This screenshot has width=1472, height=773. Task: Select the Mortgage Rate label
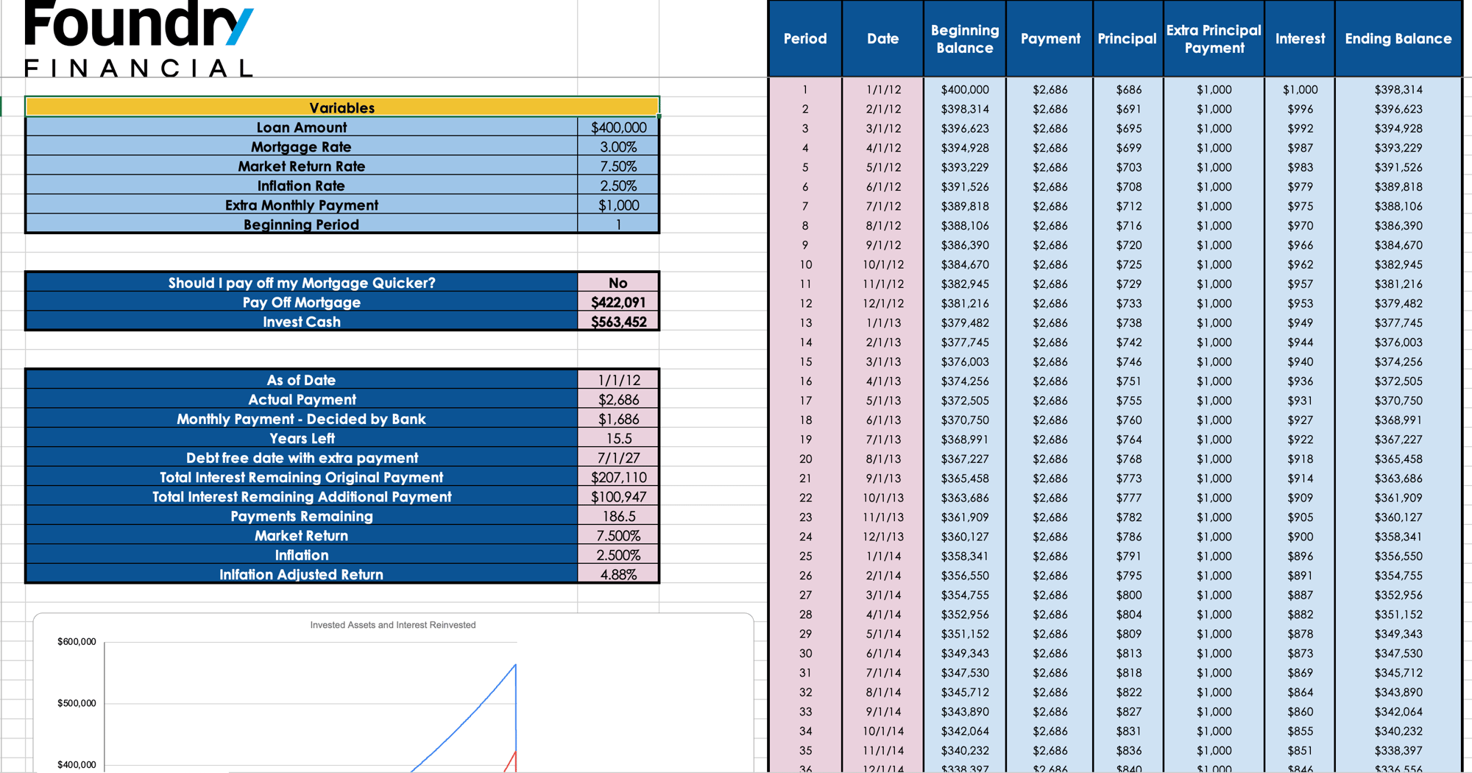(x=302, y=147)
